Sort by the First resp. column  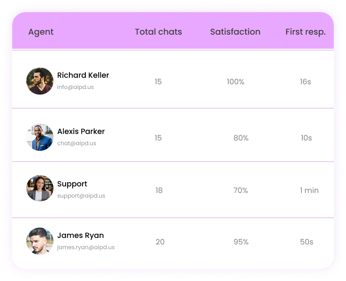pos(305,32)
